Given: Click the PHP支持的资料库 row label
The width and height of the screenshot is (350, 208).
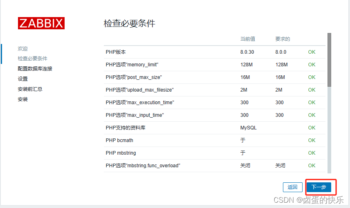Looking at the screenshot, I should pos(126,128).
